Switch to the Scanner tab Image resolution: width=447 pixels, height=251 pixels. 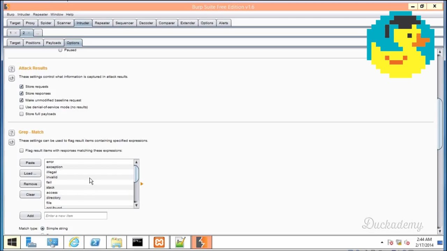64,23
